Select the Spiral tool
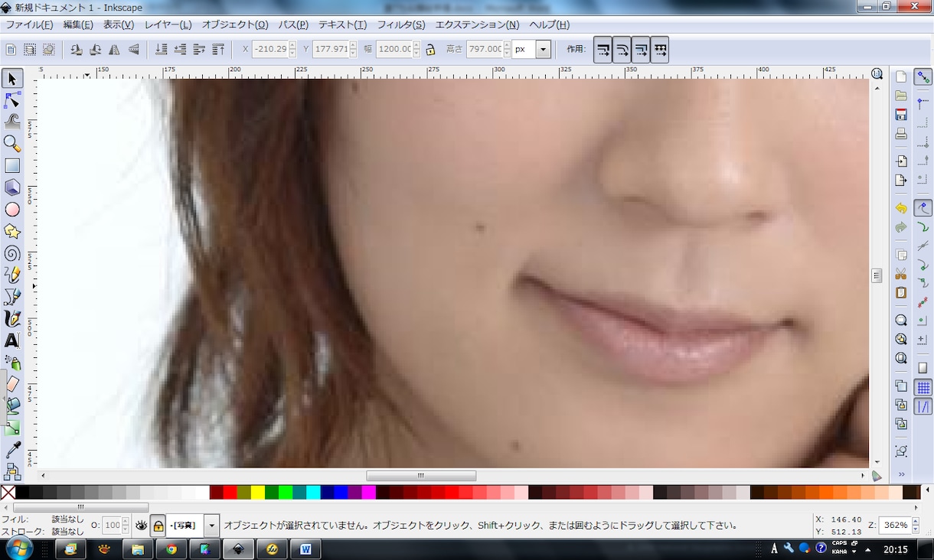 12,253
